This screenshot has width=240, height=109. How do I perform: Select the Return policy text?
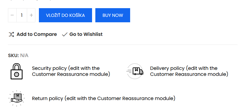click(104, 98)
